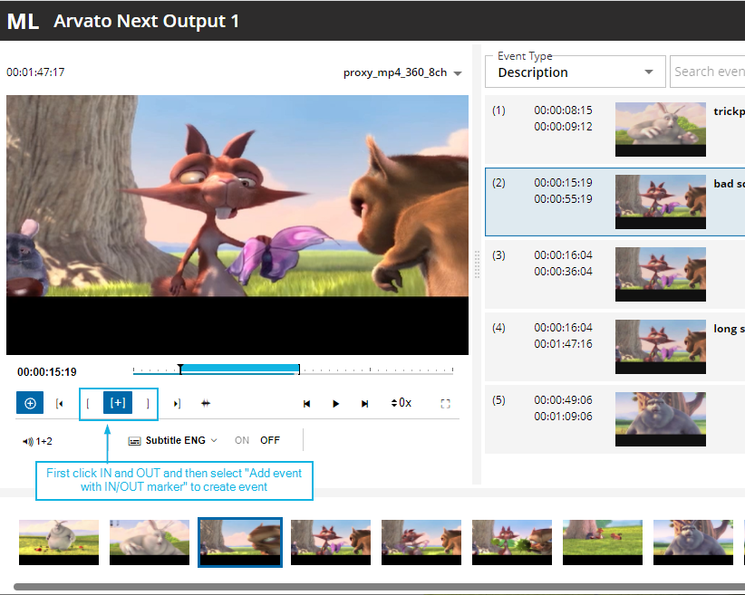Open Event Type Description dropdown

pos(575,72)
